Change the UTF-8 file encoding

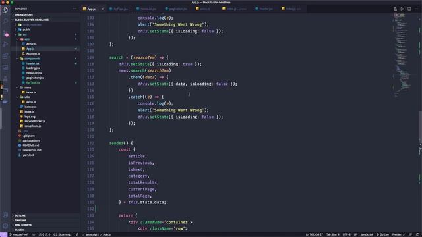tap(346, 234)
